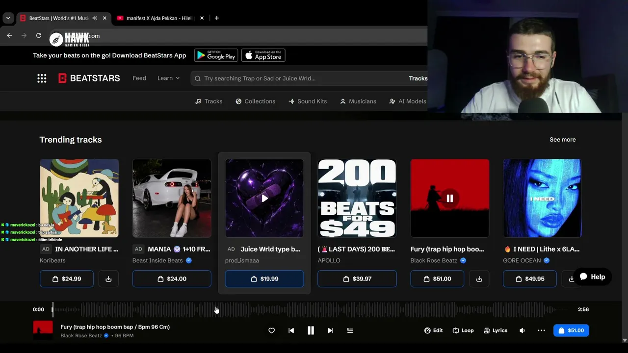The height and width of the screenshot is (353, 628).
Task: Open the BeatStars apps grid menu
Action: (x=42, y=78)
